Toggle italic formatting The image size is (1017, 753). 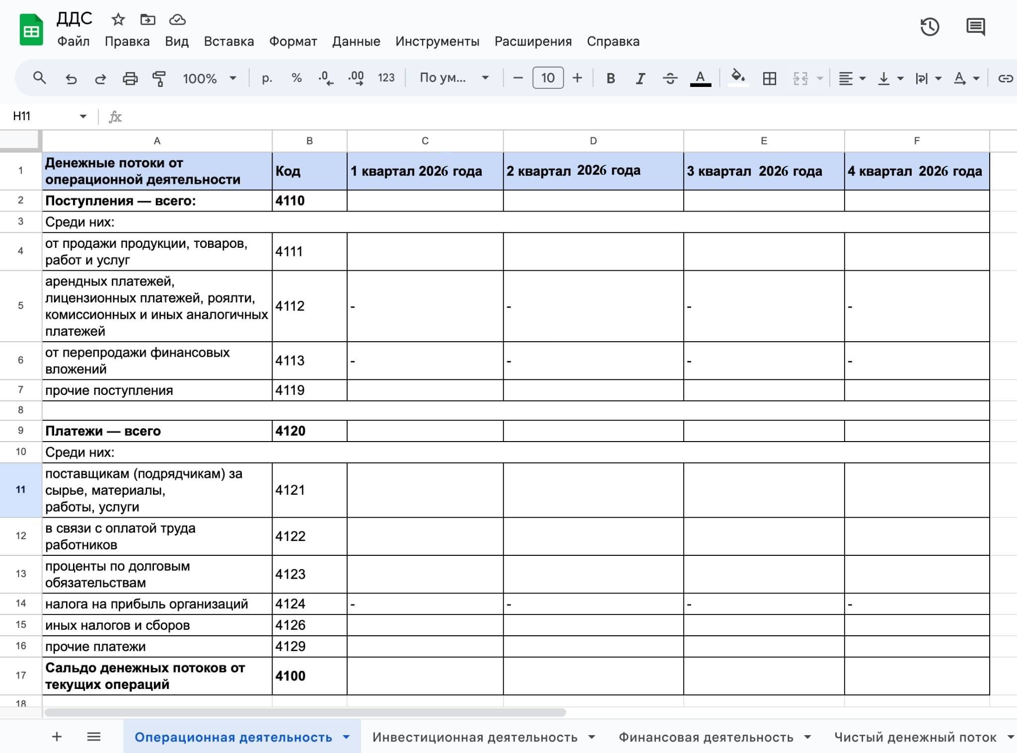(640, 78)
